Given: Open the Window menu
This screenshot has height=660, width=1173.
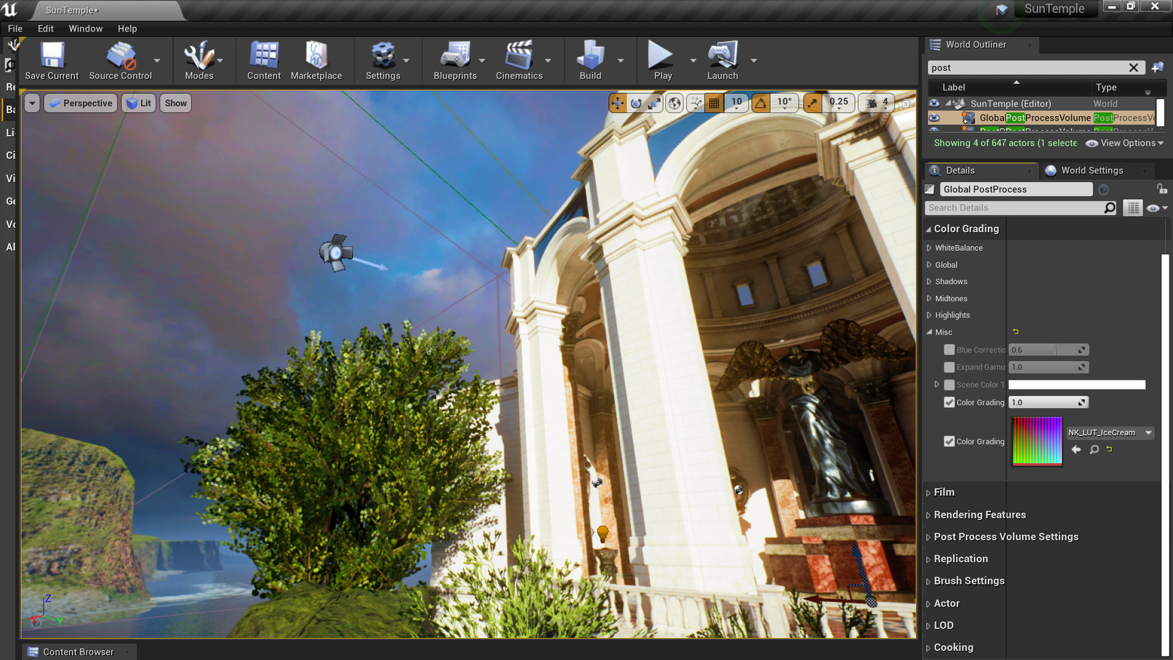Looking at the screenshot, I should tap(85, 28).
